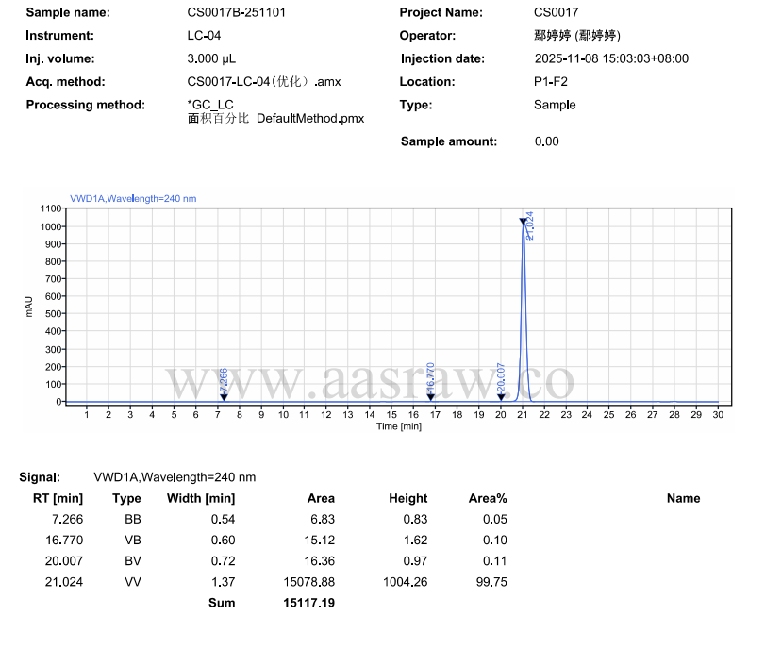Click the mAU y-axis title
This screenshot has width=765, height=649.
(x=29, y=305)
